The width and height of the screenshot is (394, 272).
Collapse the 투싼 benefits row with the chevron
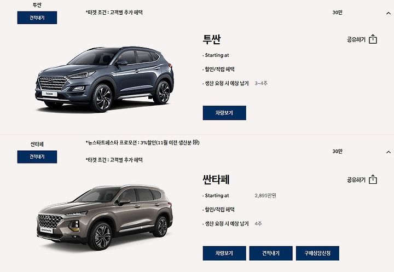point(389,13)
